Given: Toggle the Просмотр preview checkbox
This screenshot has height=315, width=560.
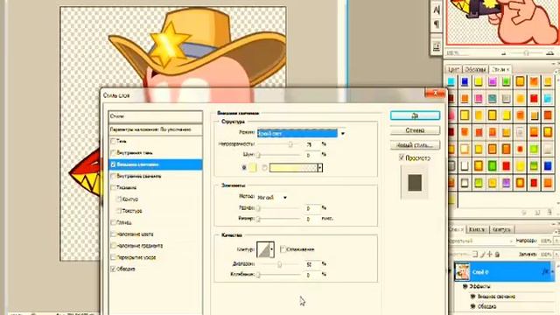Looking at the screenshot, I should 402,157.
